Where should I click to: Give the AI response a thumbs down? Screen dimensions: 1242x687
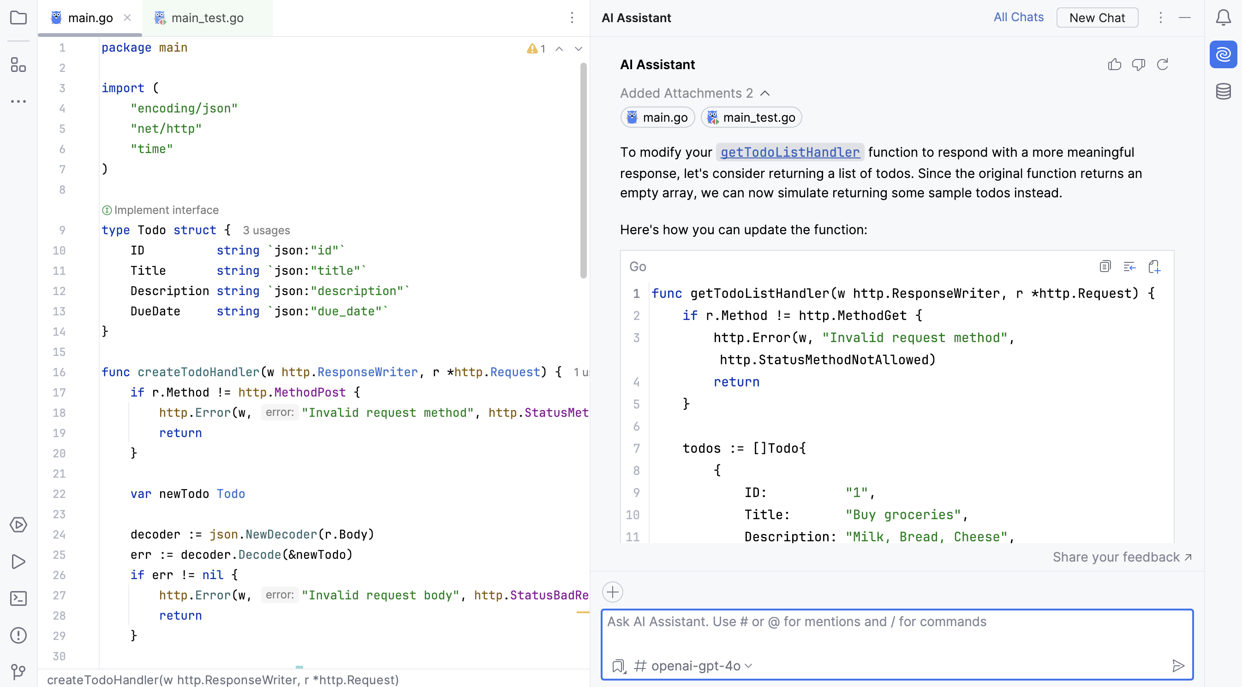tap(1139, 64)
